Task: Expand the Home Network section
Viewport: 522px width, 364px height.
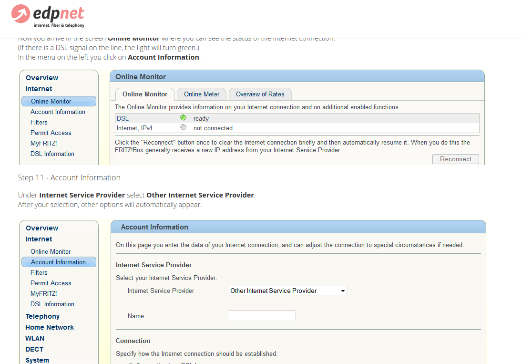Action: tap(50, 327)
